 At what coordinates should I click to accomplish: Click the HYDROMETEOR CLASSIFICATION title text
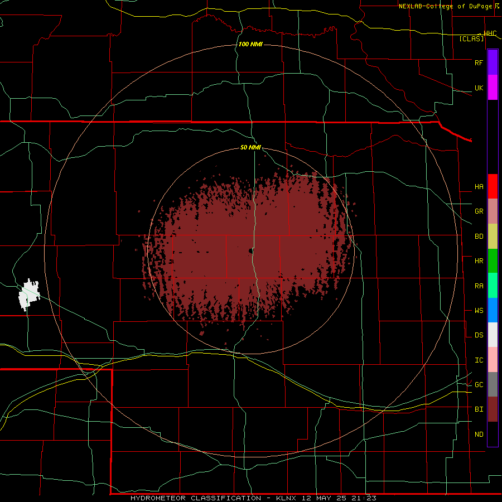click(x=196, y=498)
